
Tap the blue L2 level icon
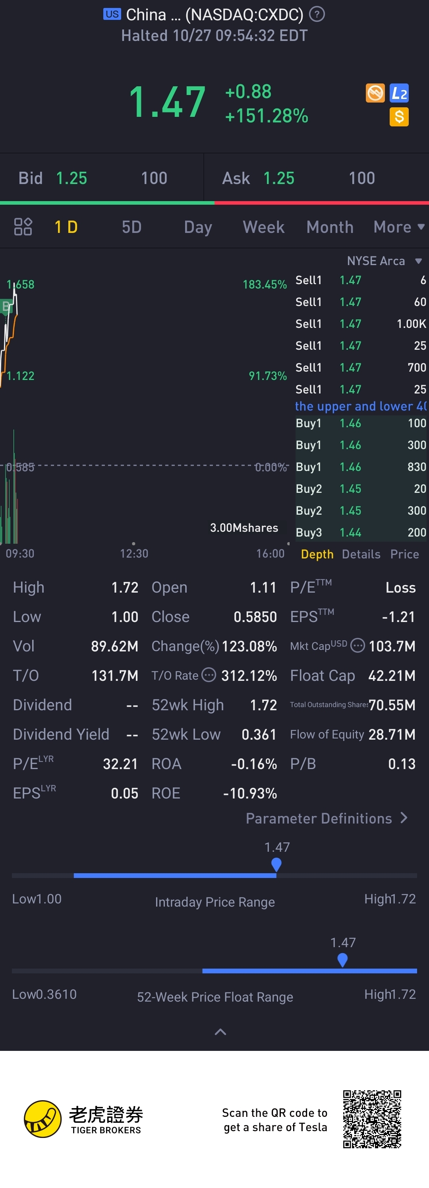[399, 93]
